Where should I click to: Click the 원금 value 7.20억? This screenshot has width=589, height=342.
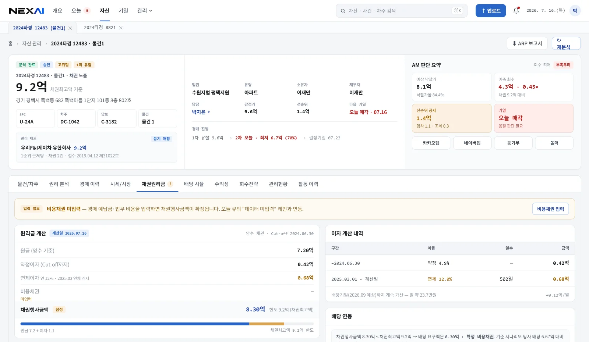[305, 250]
